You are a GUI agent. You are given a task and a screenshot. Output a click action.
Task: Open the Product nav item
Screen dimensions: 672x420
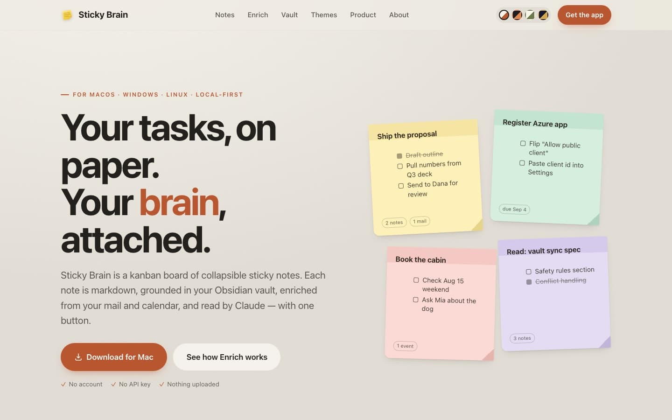click(363, 15)
